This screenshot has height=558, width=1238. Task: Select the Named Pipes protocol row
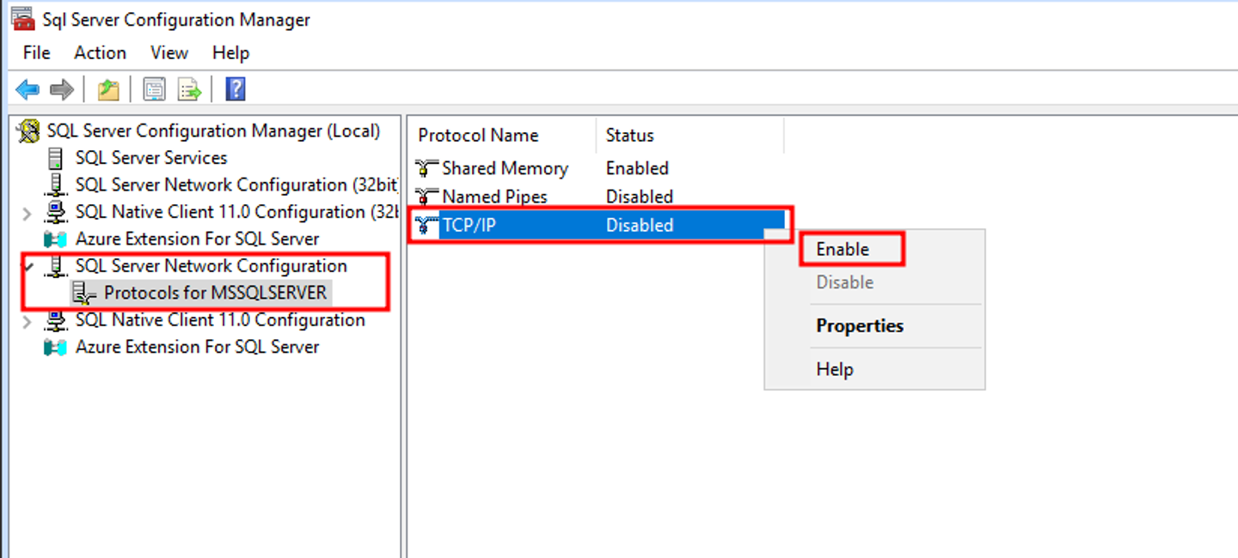coord(599,197)
